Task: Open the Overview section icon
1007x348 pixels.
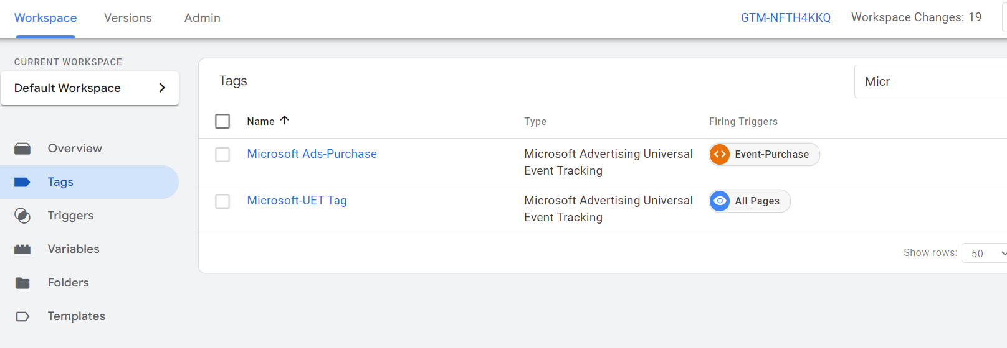Action: click(x=22, y=149)
